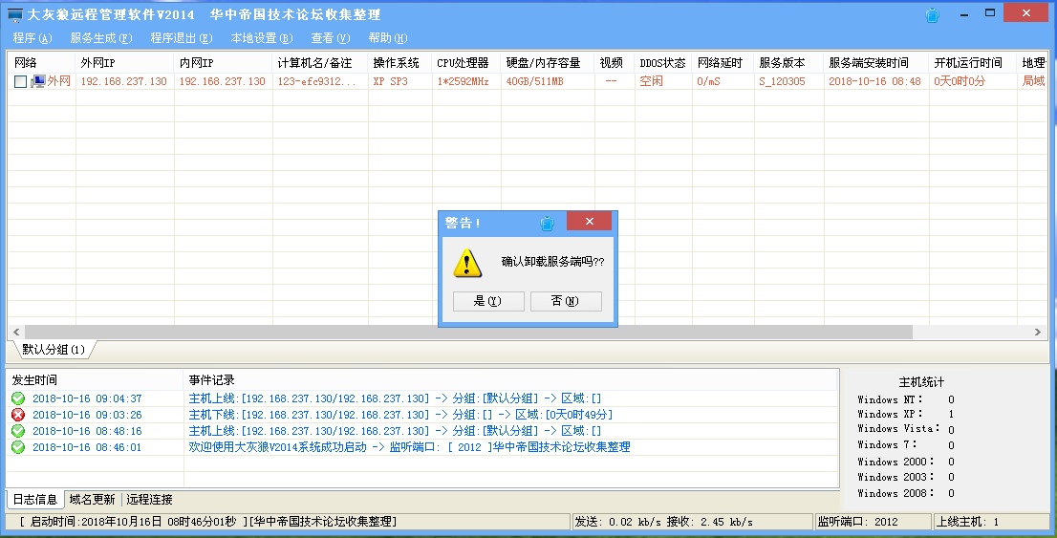The width and height of the screenshot is (1057, 538).
Task: Click the yellow warning triangle icon
Action: 467,263
